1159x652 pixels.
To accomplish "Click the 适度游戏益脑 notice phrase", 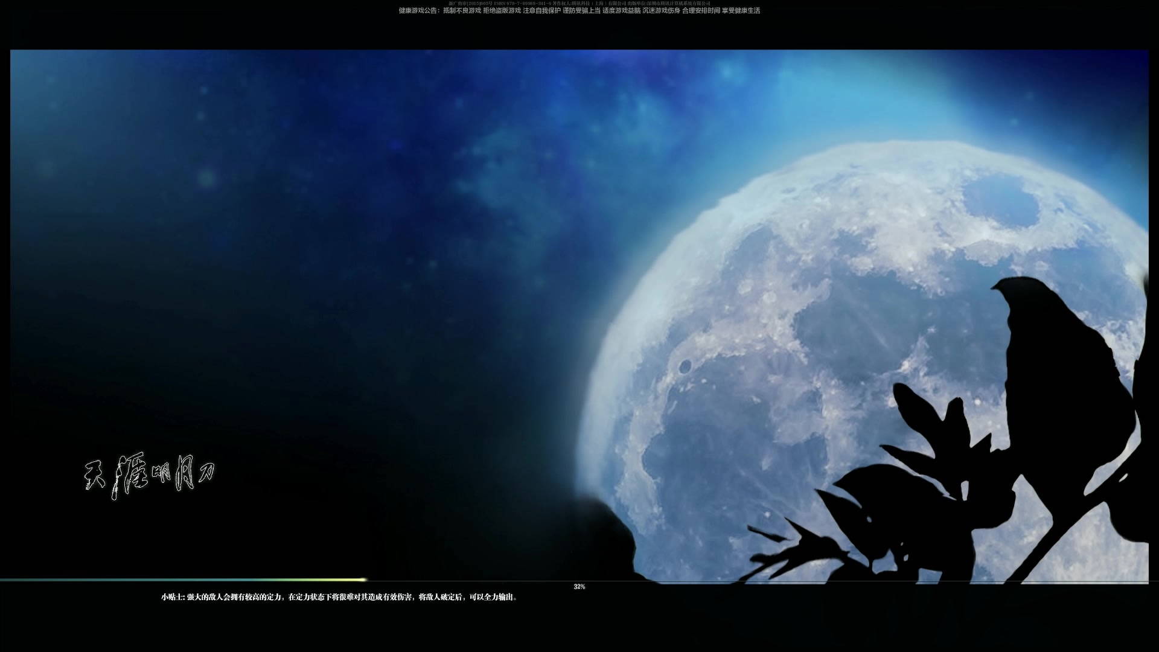I will [621, 11].
